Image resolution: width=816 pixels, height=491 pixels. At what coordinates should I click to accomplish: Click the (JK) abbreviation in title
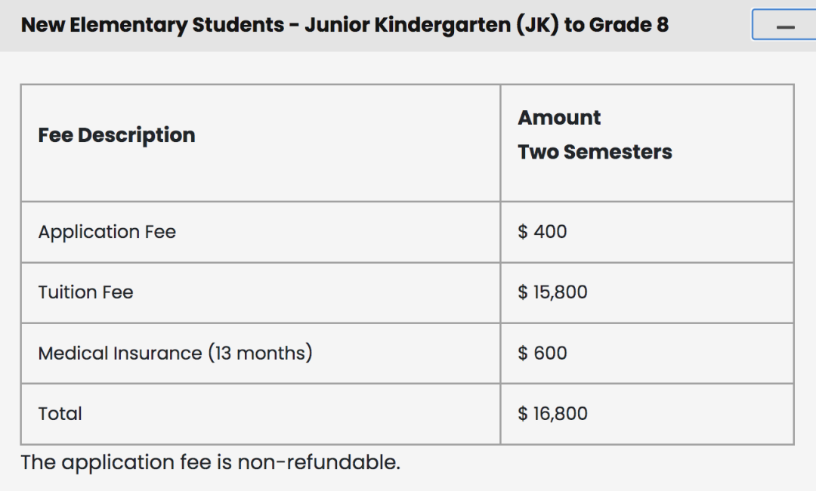point(534,25)
